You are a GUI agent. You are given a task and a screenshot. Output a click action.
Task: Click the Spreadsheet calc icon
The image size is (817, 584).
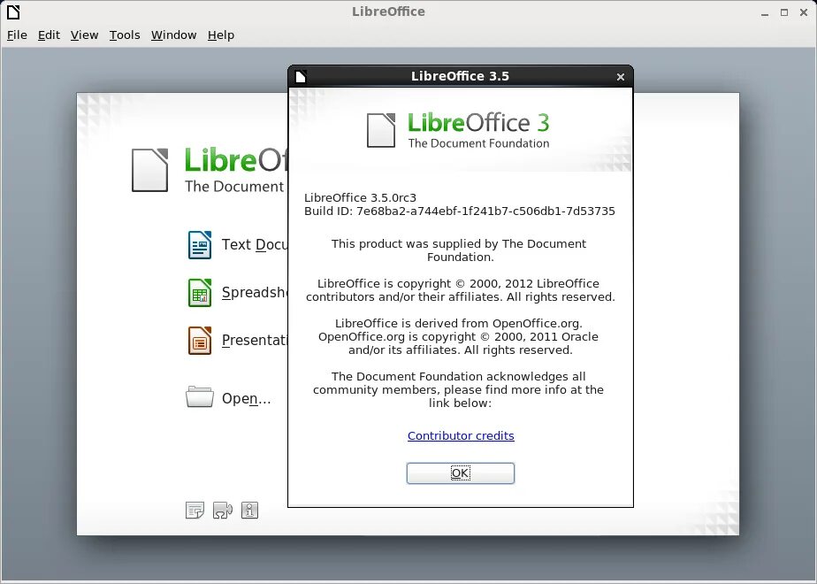pos(200,293)
